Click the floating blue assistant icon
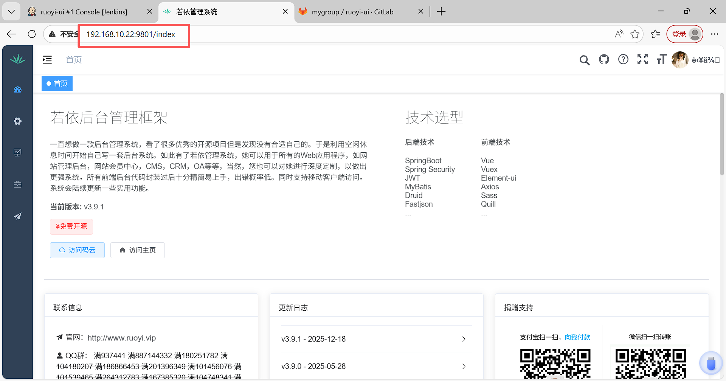 (711, 363)
